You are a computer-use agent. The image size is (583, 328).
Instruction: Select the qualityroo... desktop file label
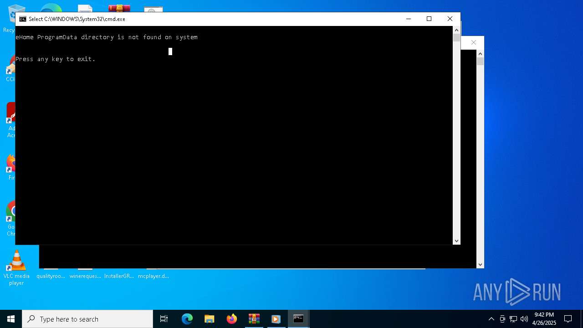pos(51,276)
